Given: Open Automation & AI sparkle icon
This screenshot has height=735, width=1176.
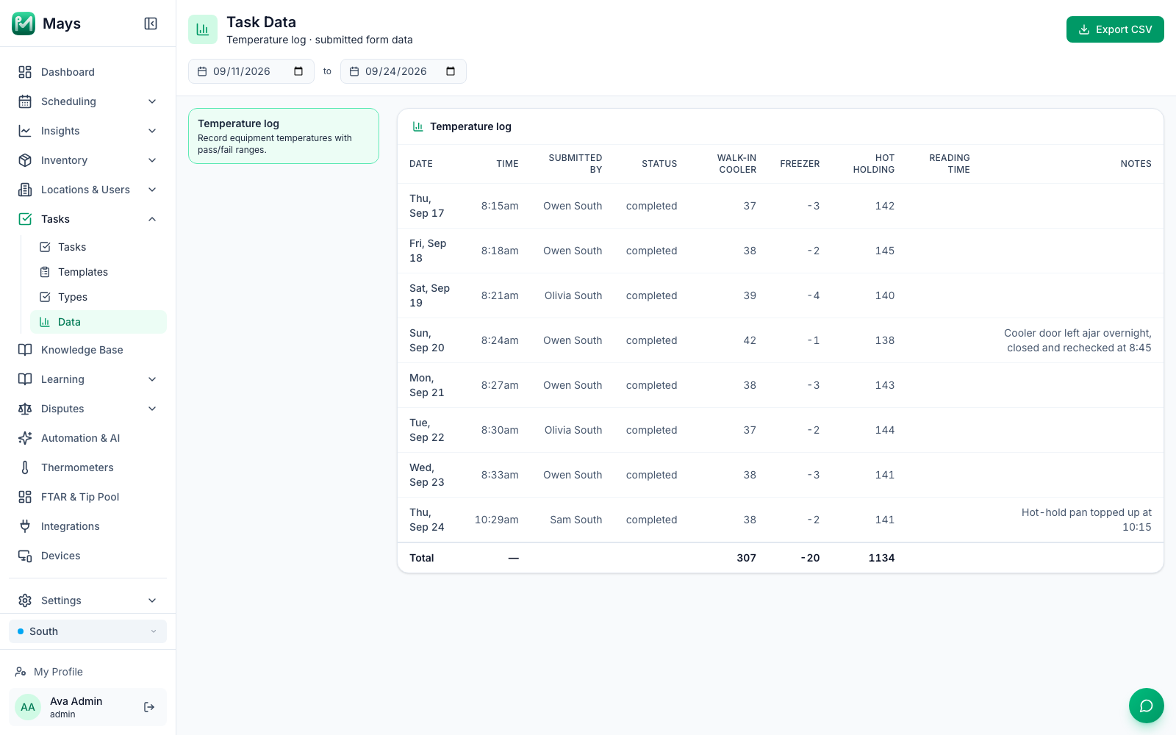Looking at the screenshot, I should [25, 438].
